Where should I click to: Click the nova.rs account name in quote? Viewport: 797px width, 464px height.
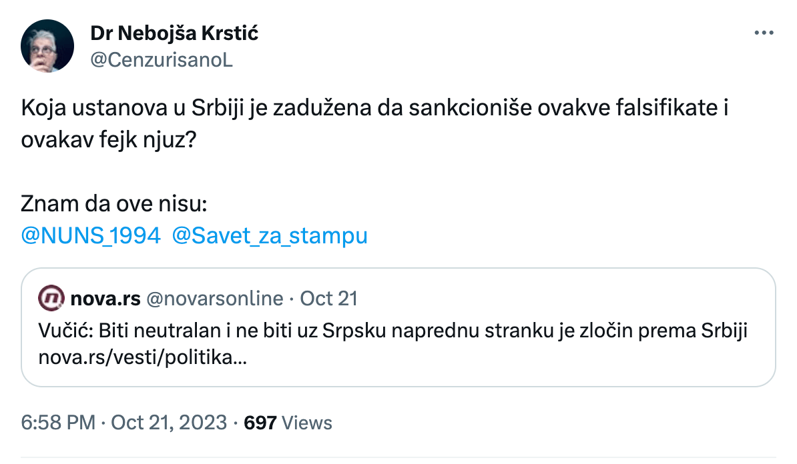105,299
